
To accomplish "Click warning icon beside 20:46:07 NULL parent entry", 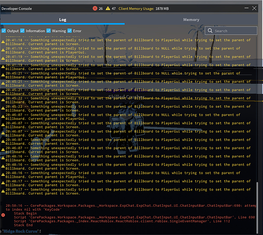I will [3, 117].
